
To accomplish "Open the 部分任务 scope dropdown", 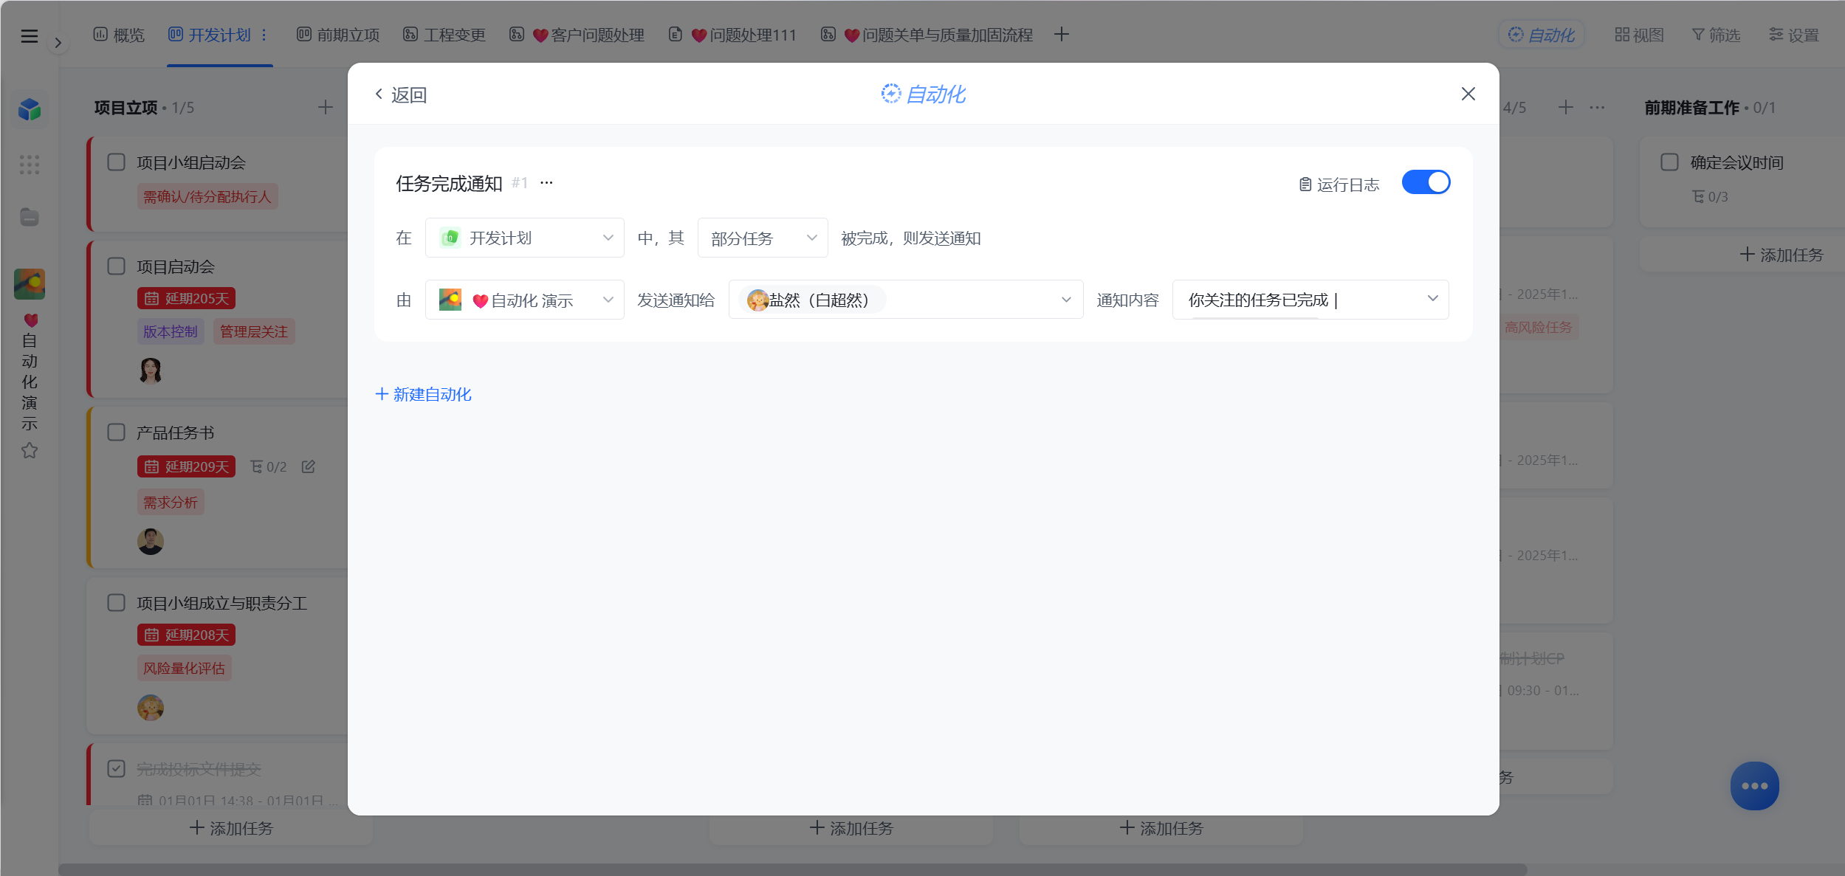I will [763, 238].
